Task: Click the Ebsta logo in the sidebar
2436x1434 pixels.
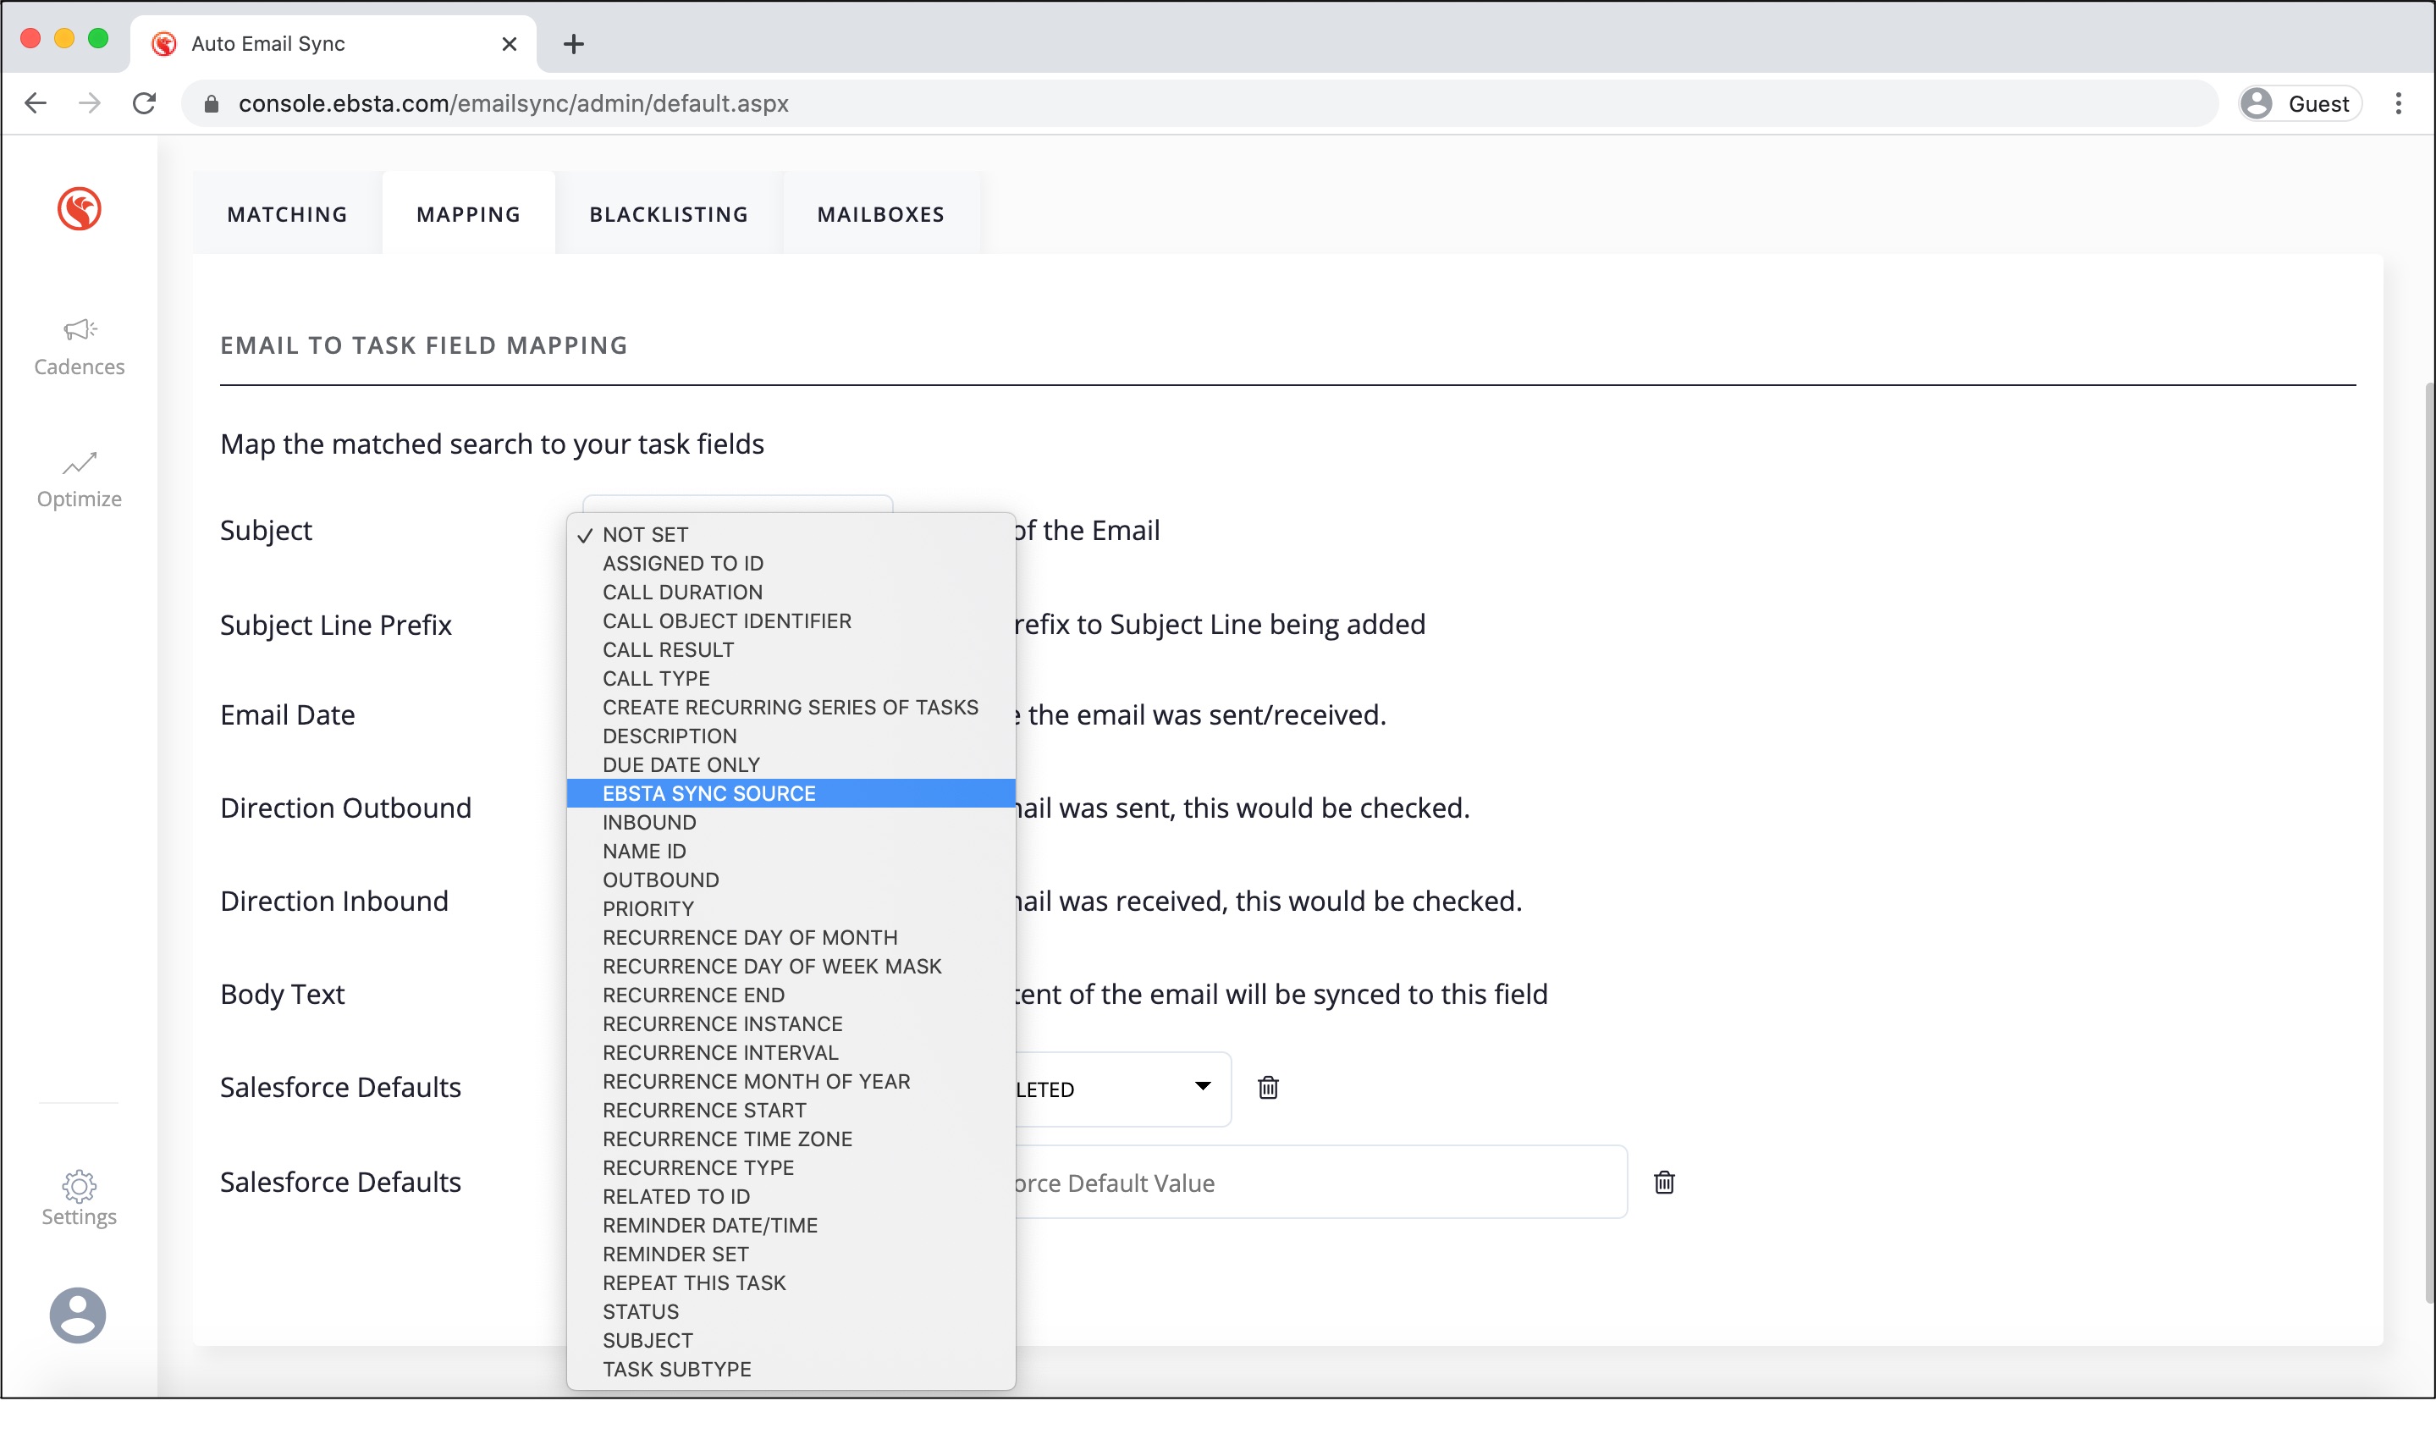Action: pyautogui.click(x=79, y=209)
